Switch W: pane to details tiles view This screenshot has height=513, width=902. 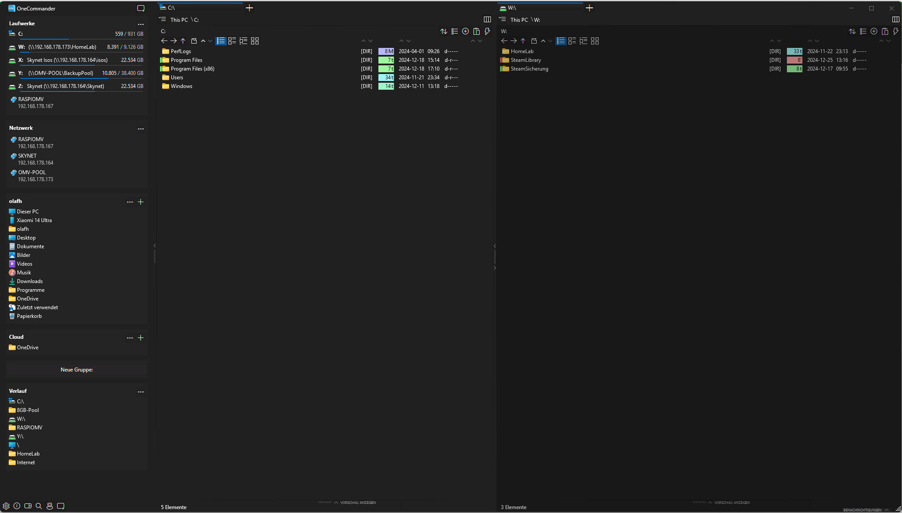point(572,41)
